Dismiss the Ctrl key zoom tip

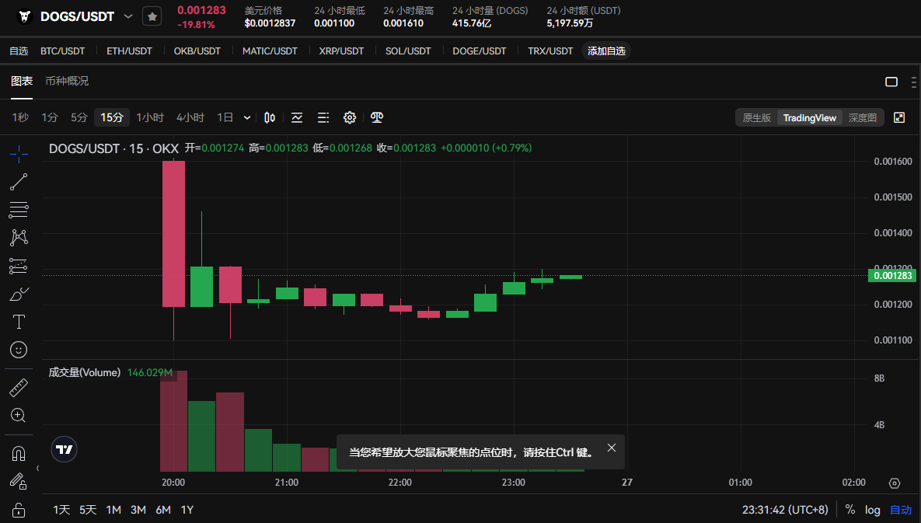(x=612, y=448)
